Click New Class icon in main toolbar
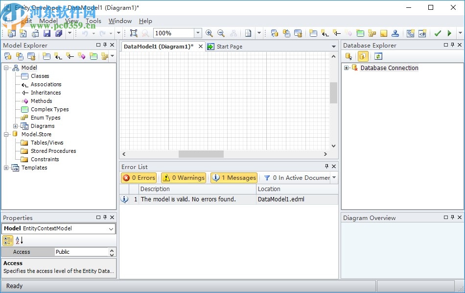This screenshot has height=293, width=465. click(x=313, y=33)
